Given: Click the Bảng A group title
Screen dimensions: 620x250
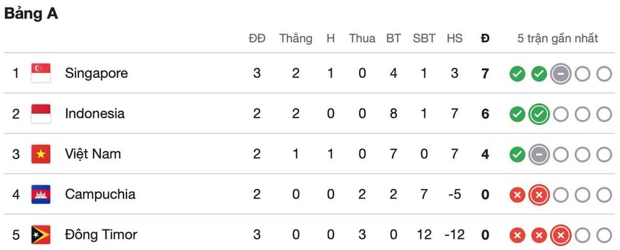Looking at the screenshot, I should [31, 14].
